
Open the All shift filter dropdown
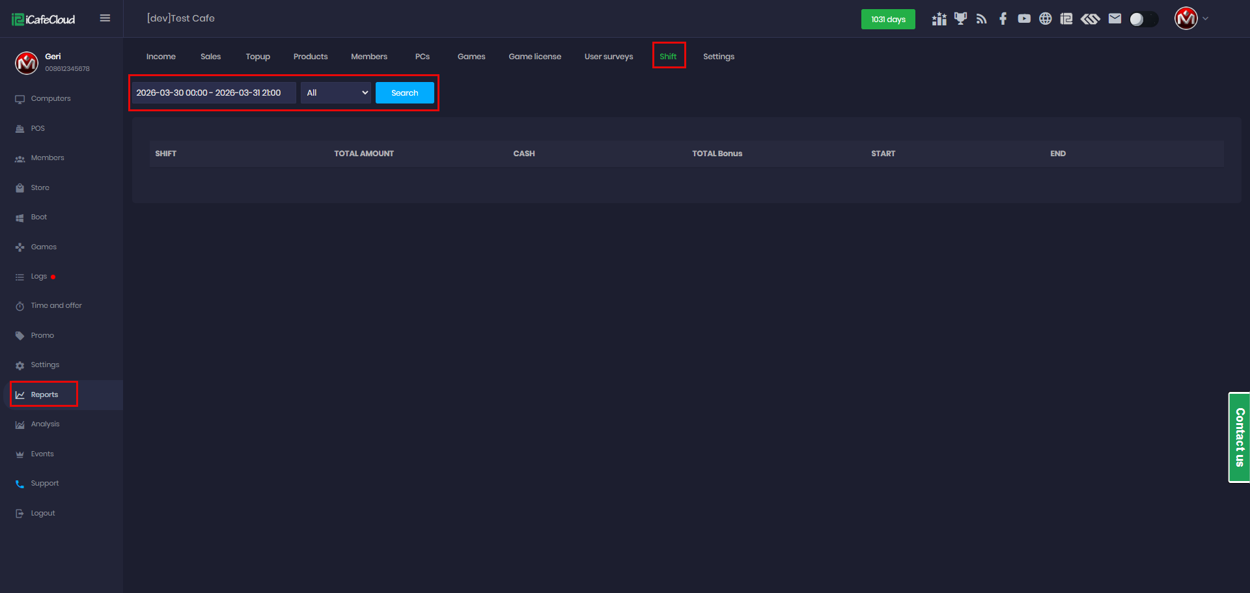(336, 93)
